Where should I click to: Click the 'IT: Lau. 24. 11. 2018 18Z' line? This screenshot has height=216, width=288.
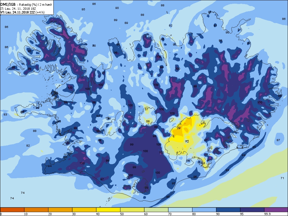[x=18, y=9]
